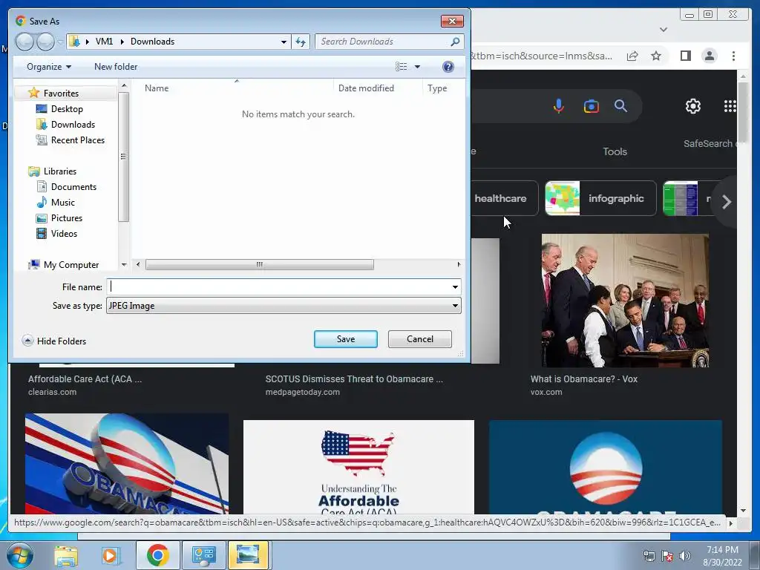Open Google search by image camera icon
The height and width of the screenshot is (570, 760).
pyautogui.click(x=591, y=105)
